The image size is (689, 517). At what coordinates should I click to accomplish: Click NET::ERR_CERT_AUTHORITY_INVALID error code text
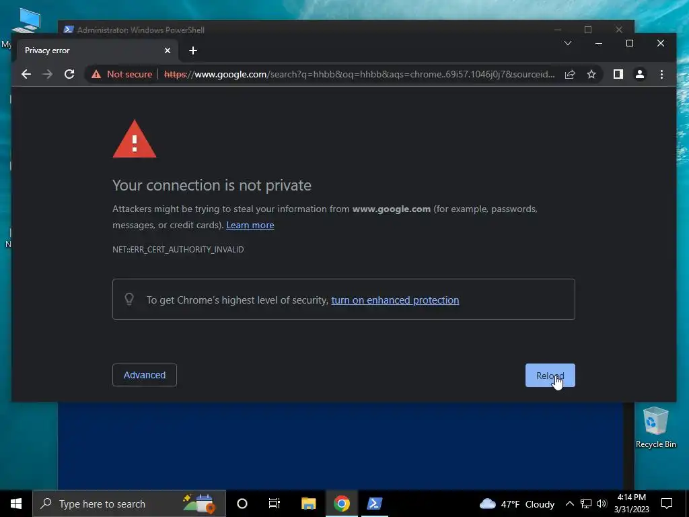pyautogui.click(x=178, y=249)
